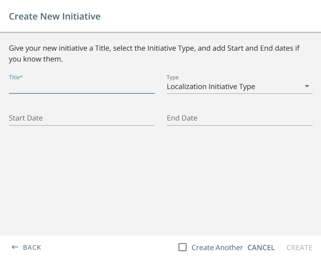Image resolution: width=321 pixels, height=257 pixels.
Task: Tick the Create Another checkbox
Action: [x=183, y=247]
